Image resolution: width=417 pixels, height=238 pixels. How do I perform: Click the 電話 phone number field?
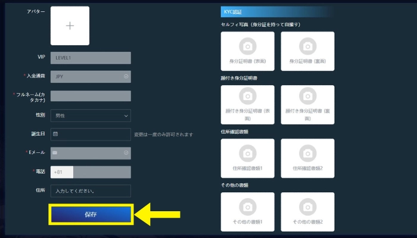coord(101,172)
